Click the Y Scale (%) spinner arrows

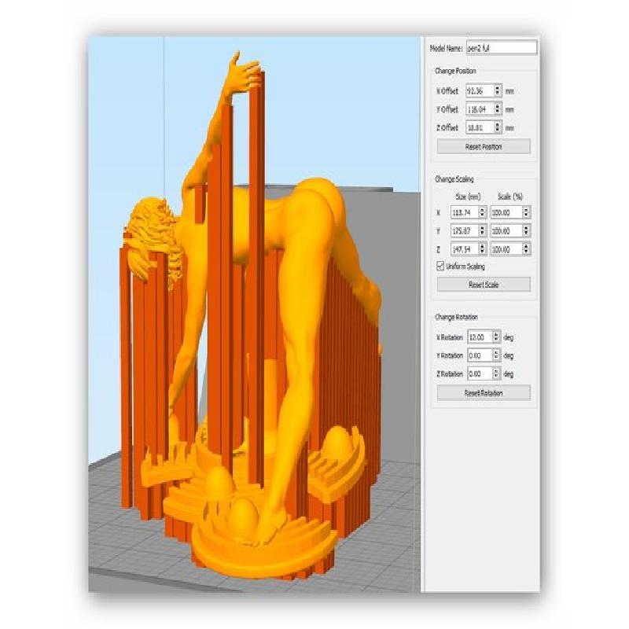point(526,231)
